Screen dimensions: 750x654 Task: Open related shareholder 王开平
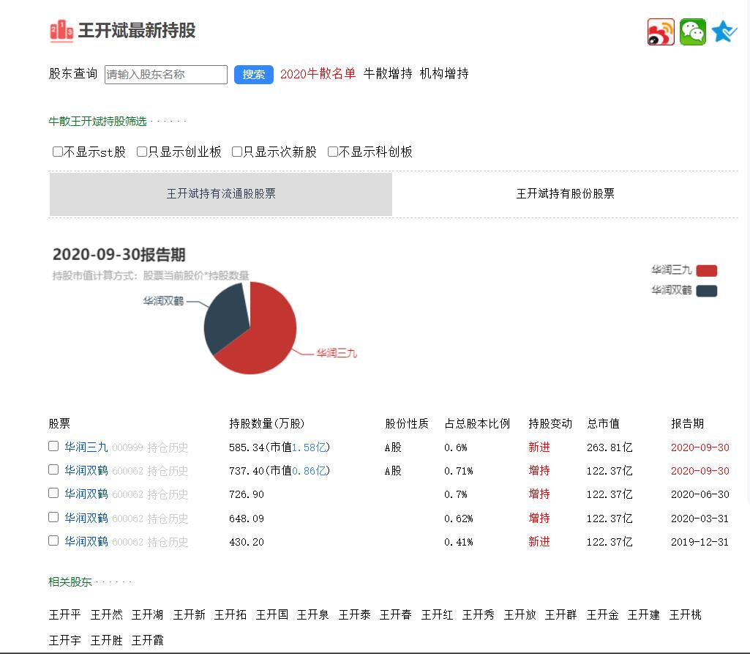coord(64,614)
